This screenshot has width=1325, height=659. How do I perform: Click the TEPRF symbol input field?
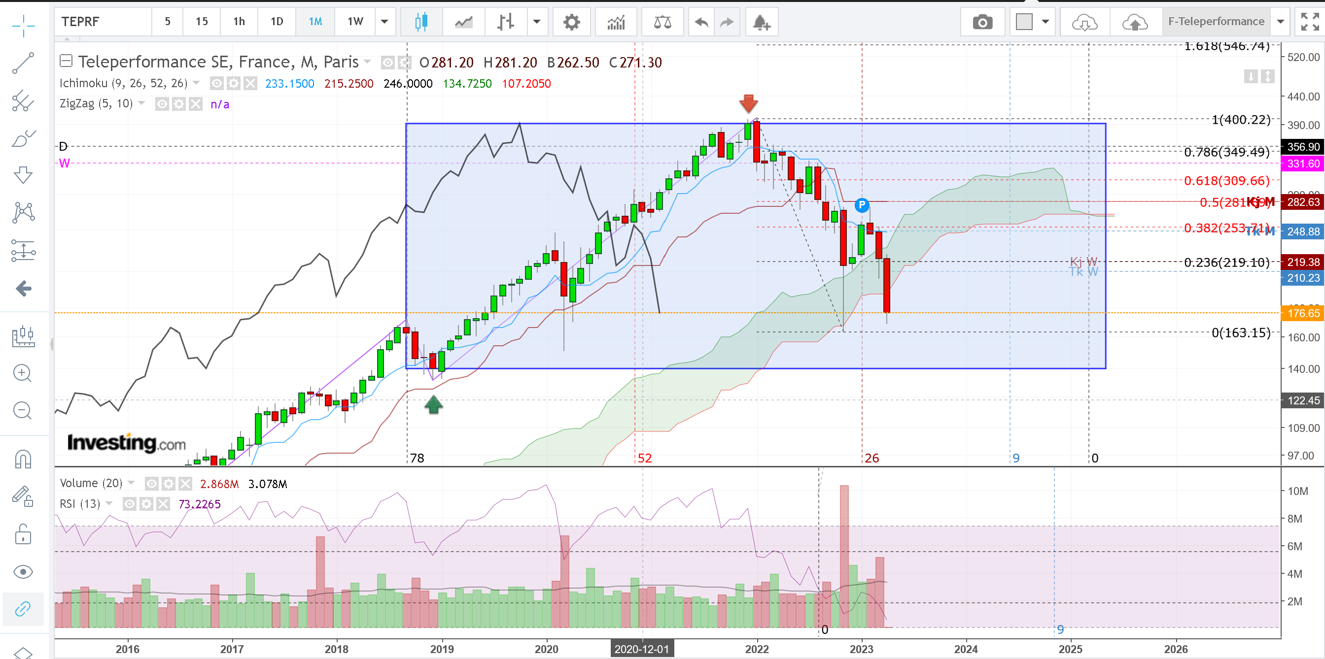click(x=104, y=22)
